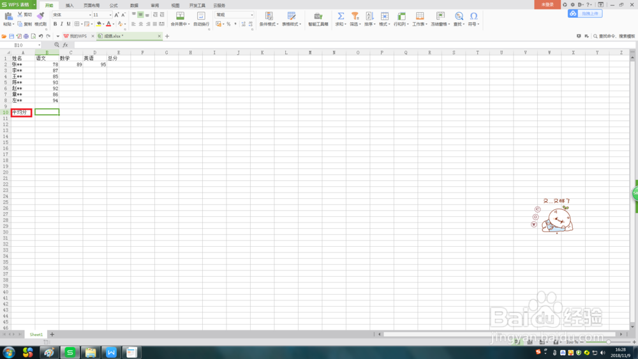Switch to the Review (审阅) tab
The width and height of the screenshot is (638, 359).
pyautogui.click(x=155, y=5)
